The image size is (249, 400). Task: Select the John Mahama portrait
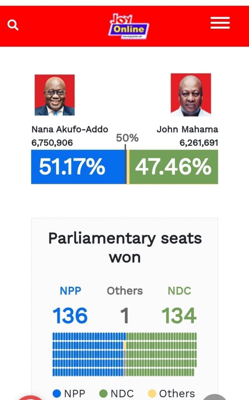click(191, 95)
